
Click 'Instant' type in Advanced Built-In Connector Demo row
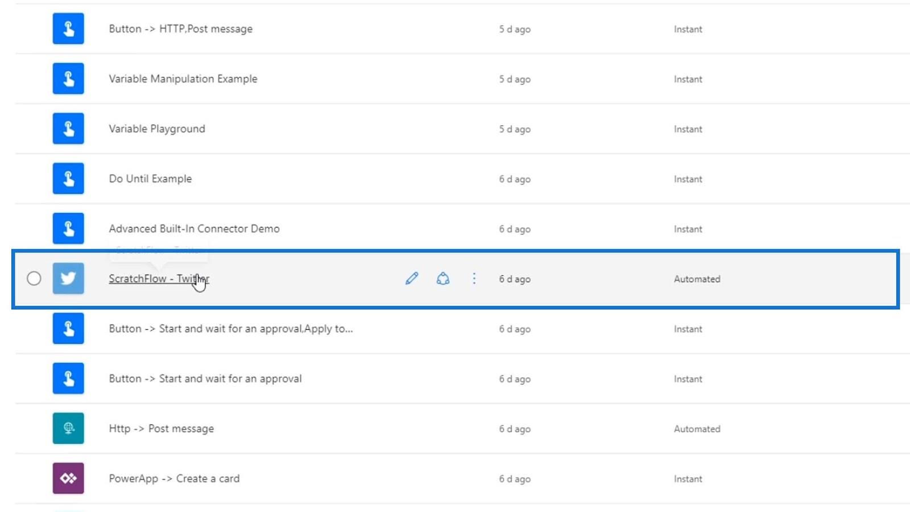point(688,229)
